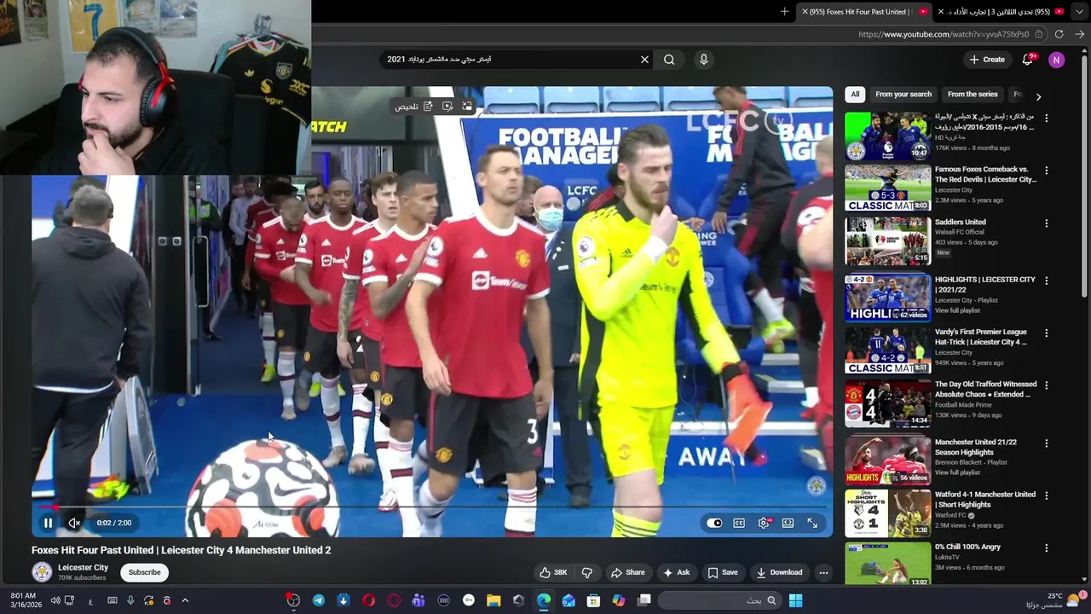Open Telegram from the taskbar
The height and width of the screenshot is (614, 1091).
[319, 600]
